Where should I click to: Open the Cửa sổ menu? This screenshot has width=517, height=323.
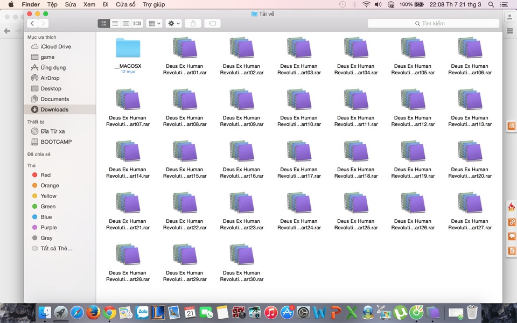point(125,4)
